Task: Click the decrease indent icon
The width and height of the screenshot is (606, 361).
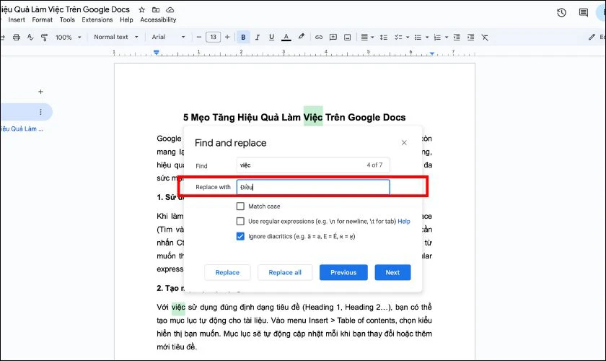Action: (x=457, y=37)
